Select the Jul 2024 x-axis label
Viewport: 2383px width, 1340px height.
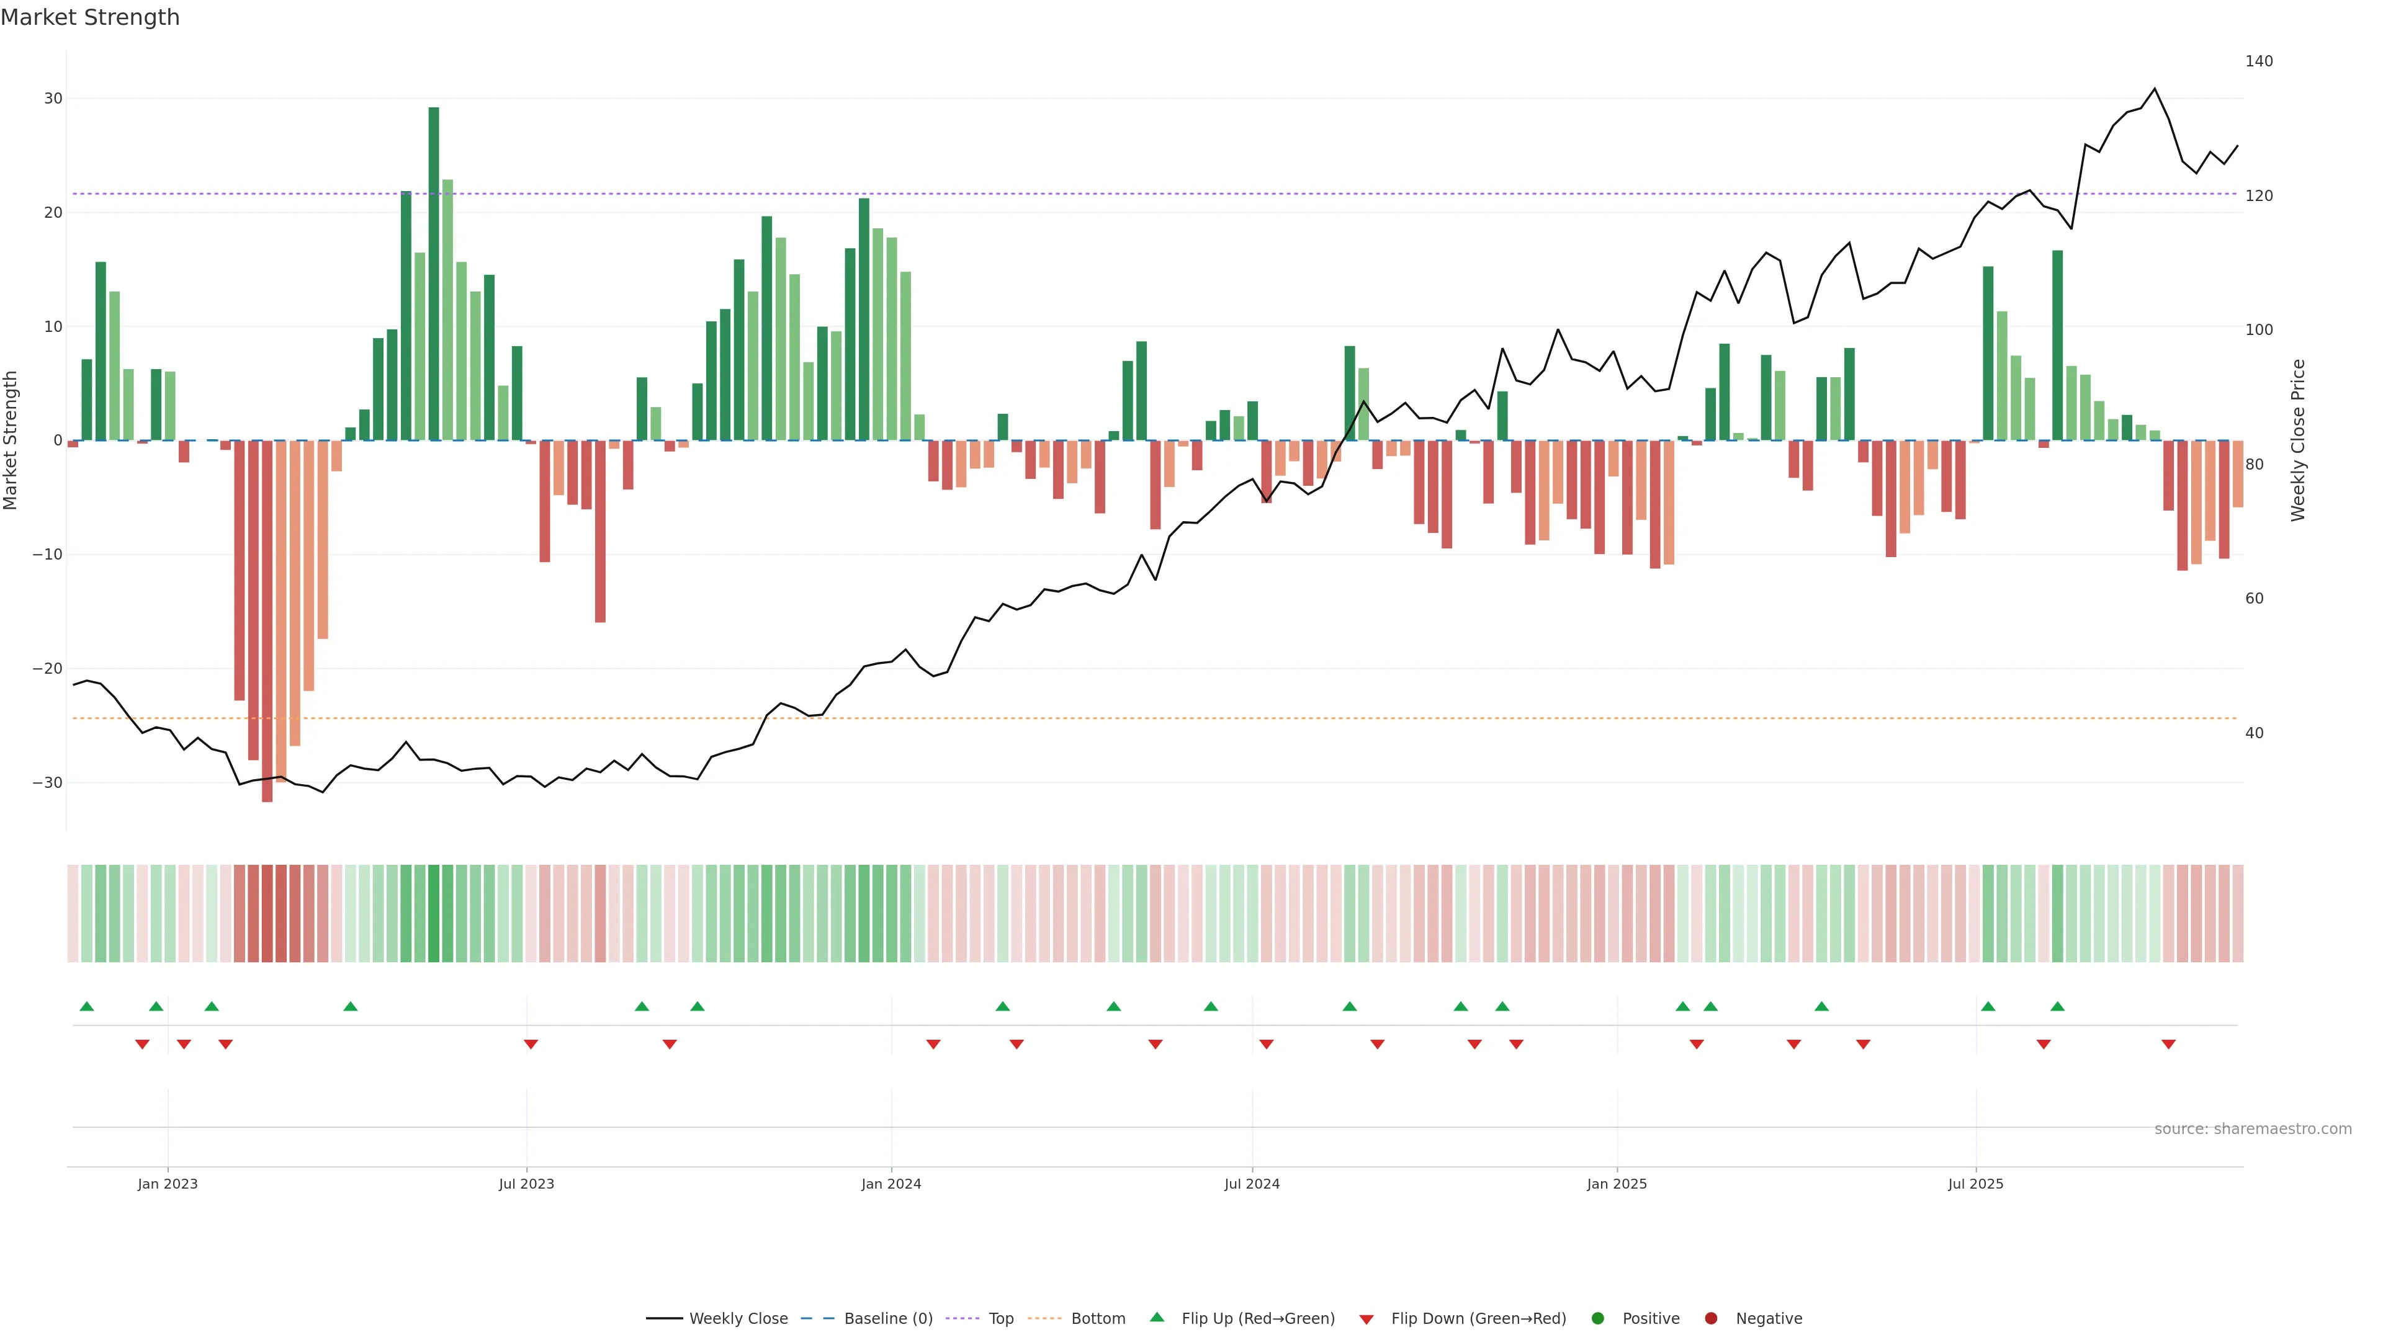tap(1252, 1184)
